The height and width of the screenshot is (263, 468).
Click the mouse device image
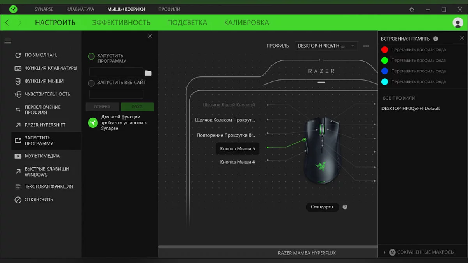322,150
